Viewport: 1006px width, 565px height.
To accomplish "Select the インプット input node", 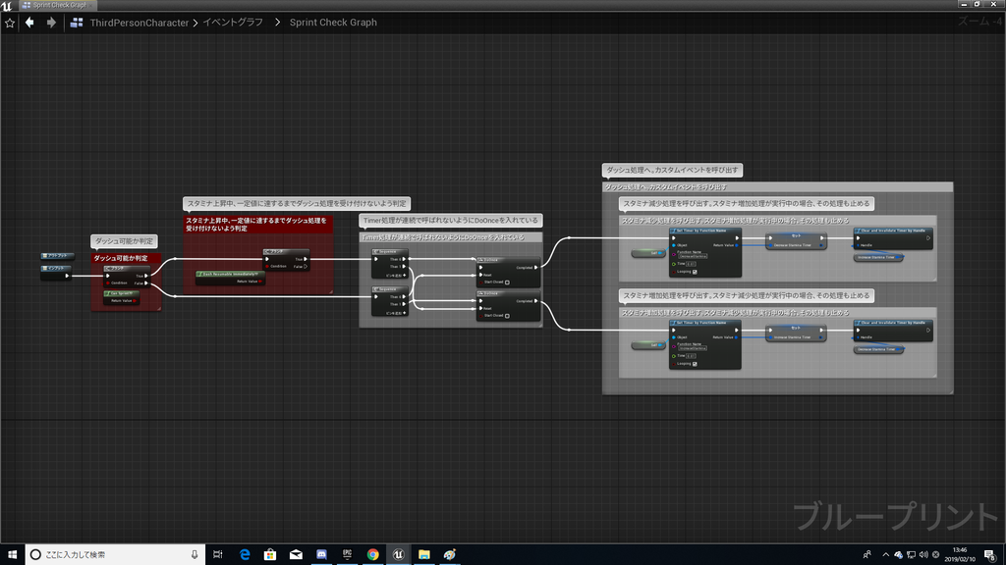I will coord(56,272).
